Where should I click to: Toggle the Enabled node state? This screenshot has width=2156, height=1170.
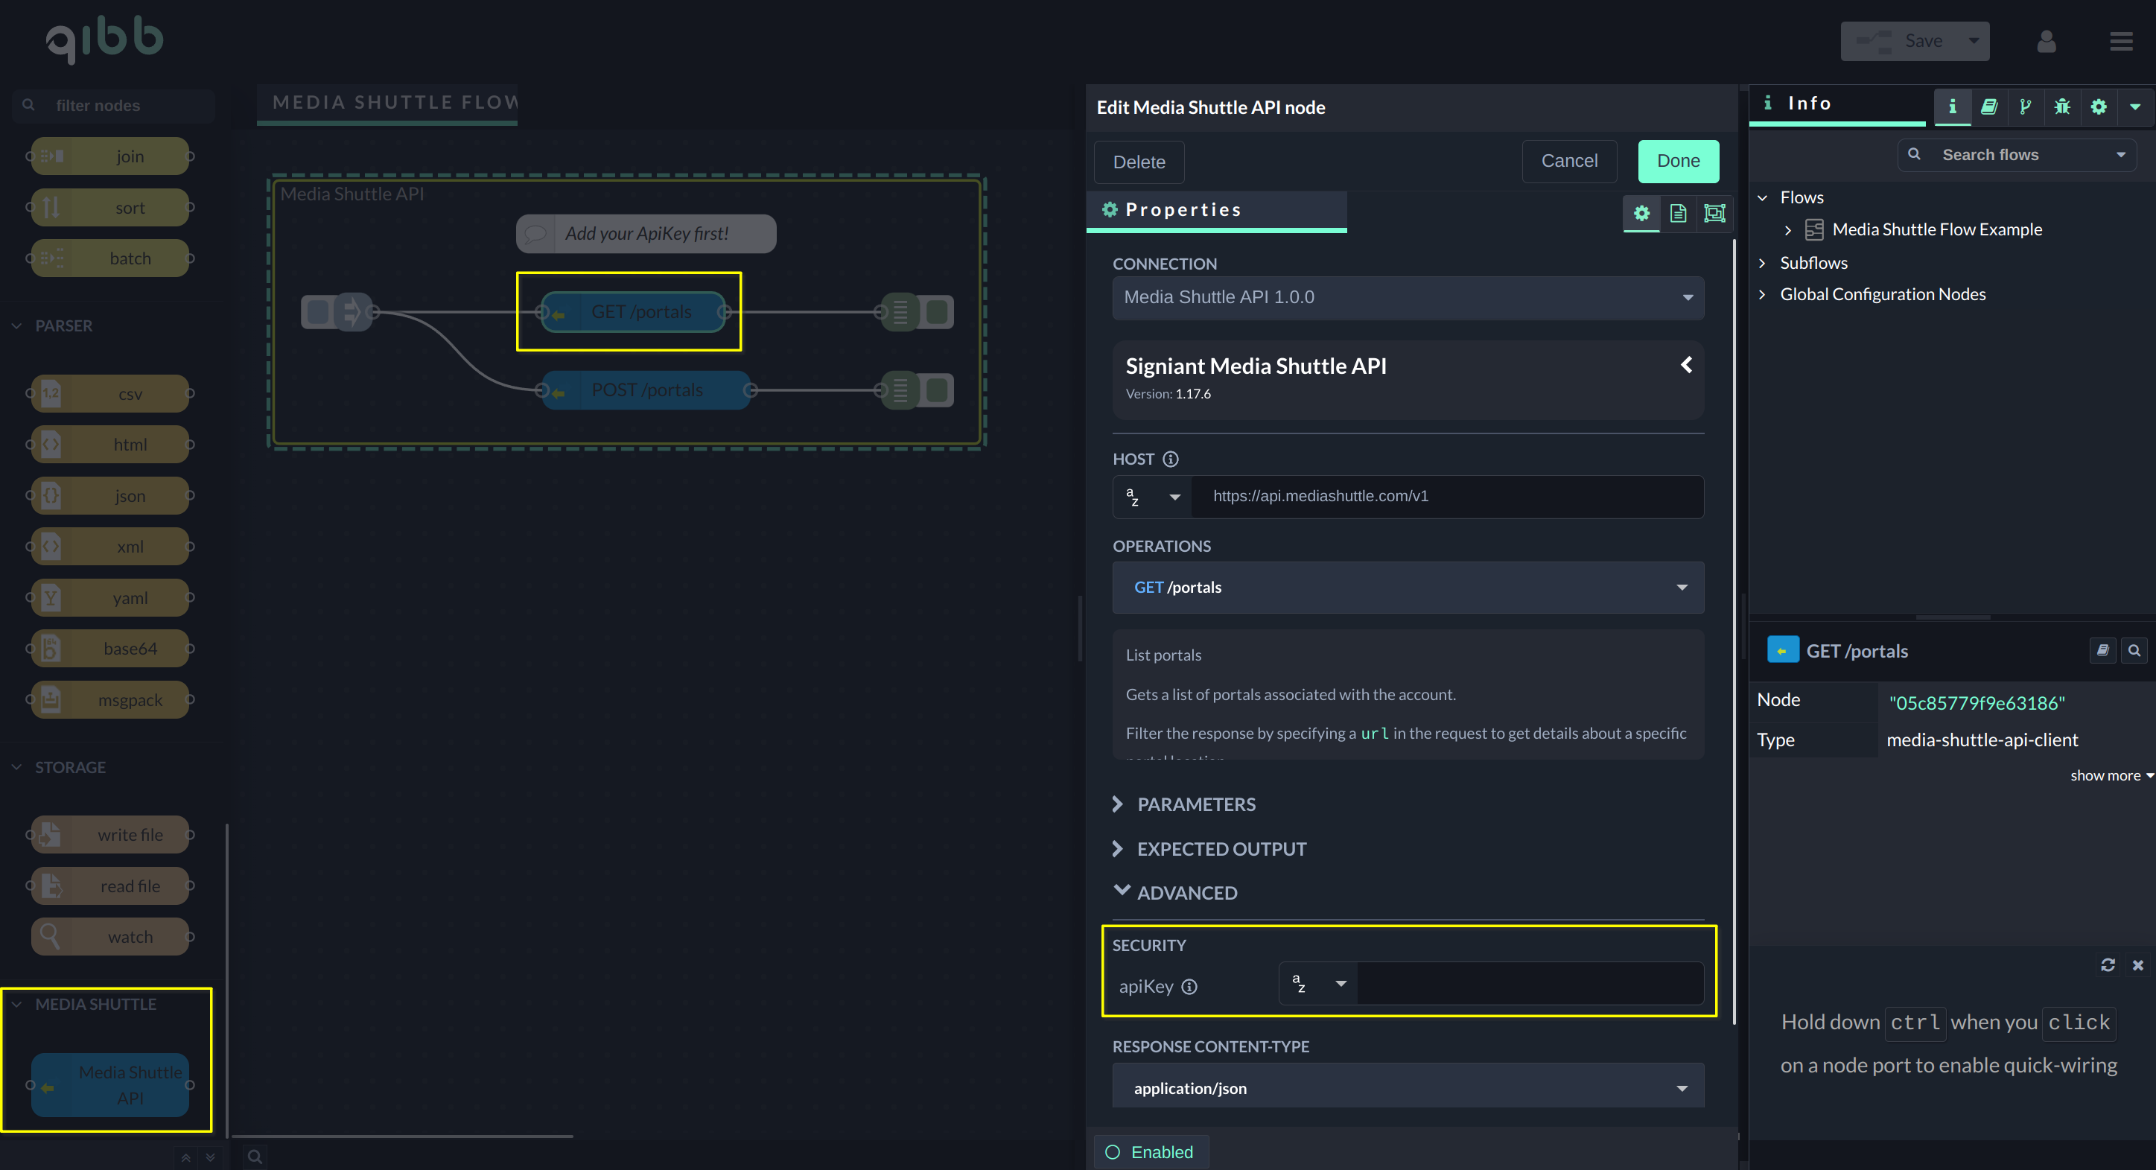pos(1150,1151)
